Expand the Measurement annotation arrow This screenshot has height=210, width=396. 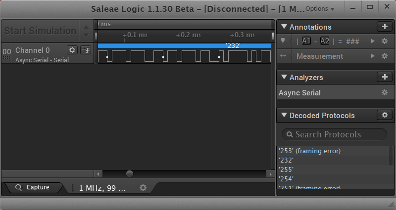[x=372, y=56]
